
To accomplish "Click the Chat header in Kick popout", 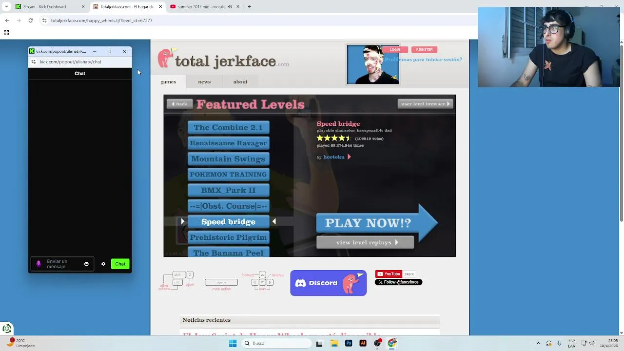I will click(80, 74).
